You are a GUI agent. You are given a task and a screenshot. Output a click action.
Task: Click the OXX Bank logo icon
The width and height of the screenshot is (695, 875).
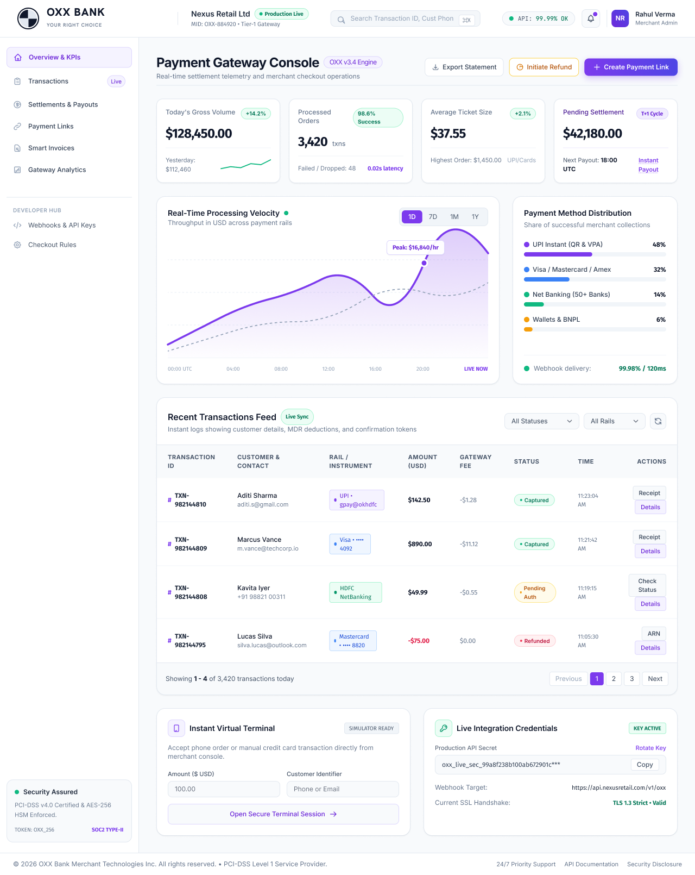[28, 18]
